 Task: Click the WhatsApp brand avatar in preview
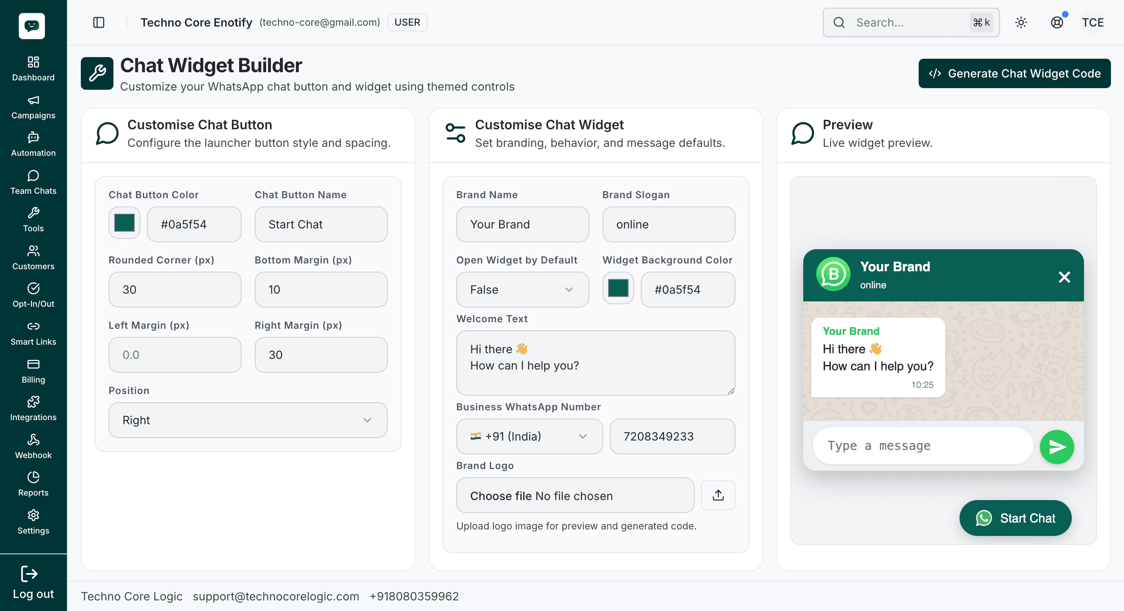pyautogui.click(x=833, y=275)
